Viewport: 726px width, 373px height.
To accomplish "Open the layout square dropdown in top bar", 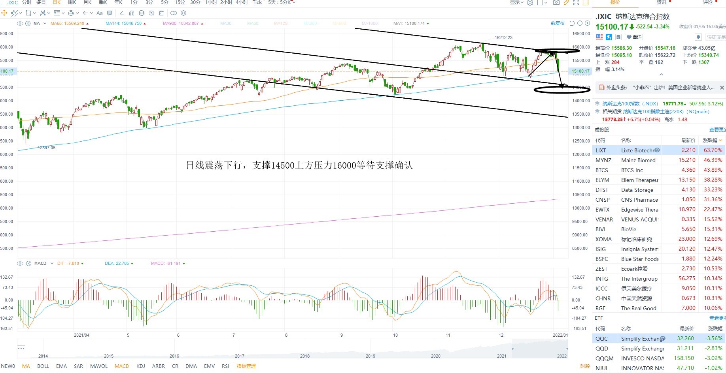I will click(543, 2).
